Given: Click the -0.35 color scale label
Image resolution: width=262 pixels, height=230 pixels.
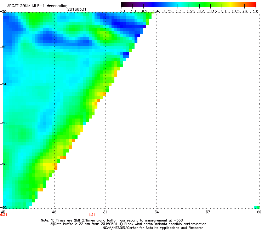Looking at the screenshot, I should (x=167, y=11).
